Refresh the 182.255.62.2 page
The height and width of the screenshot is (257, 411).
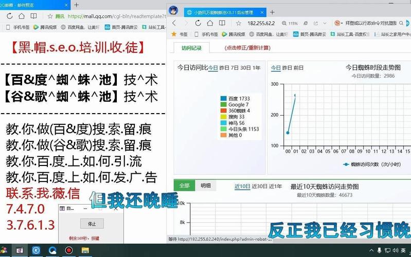pos(198,23)
